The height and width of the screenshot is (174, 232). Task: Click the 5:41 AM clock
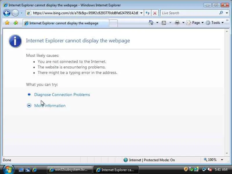(221, 169)
